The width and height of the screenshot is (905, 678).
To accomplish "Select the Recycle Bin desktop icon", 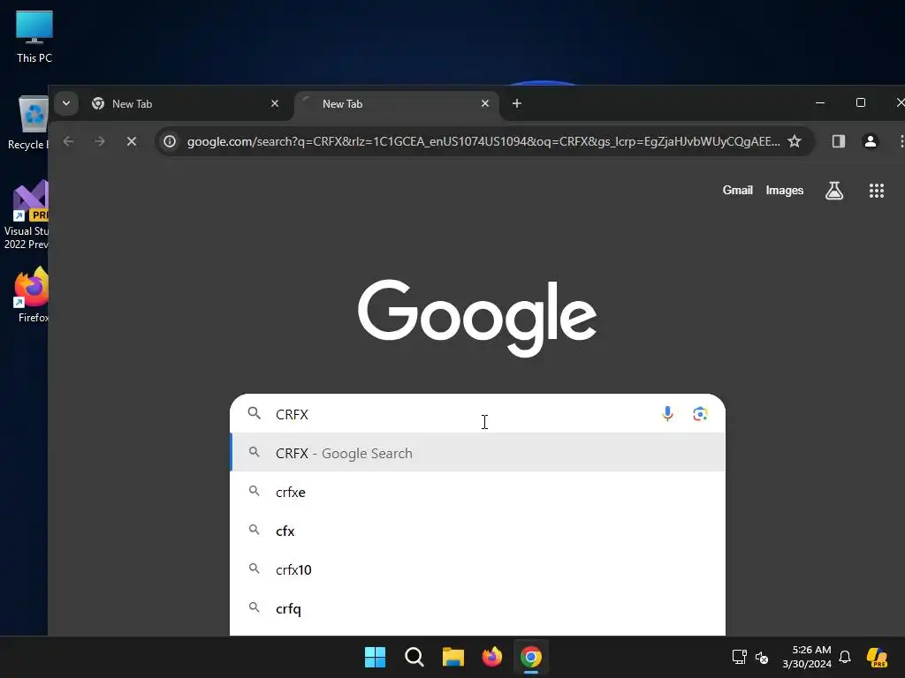I will 27,123.
